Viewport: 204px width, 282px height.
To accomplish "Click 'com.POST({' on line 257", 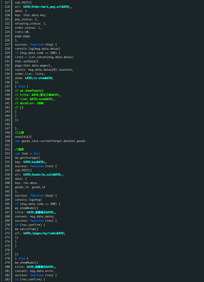I will click(23, 170).
